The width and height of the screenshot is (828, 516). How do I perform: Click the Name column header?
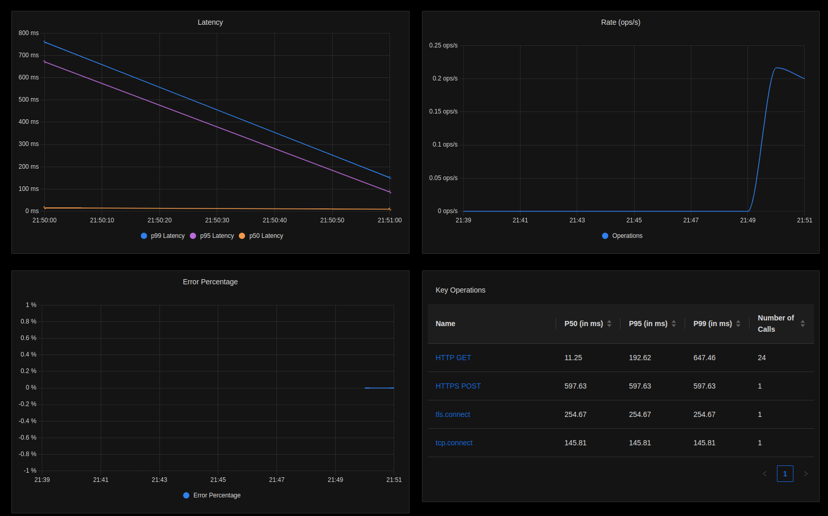click(445, 324)
